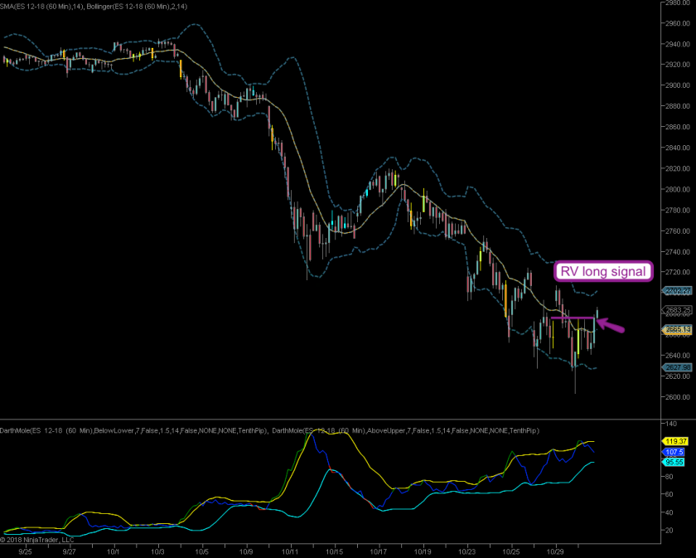Click the '© 2018 NinjaTrader, LLC' copyright text
Viewport: 696px width, 558px height.
coord(39,539)
